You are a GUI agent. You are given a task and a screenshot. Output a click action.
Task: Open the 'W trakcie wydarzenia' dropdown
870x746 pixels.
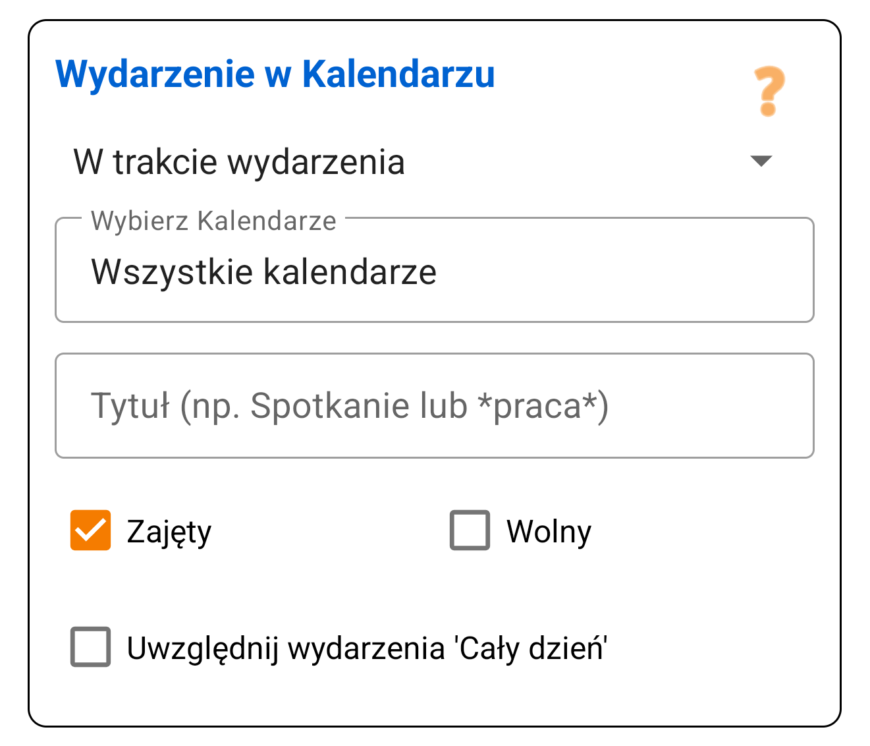tap(240, 161)
